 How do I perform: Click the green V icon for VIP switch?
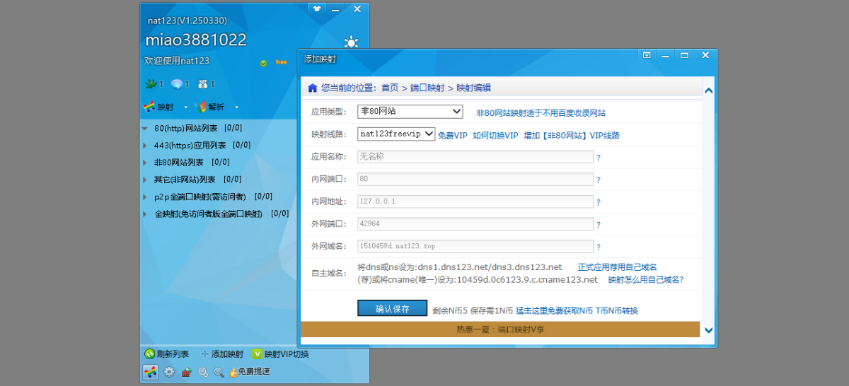[258, 354]
